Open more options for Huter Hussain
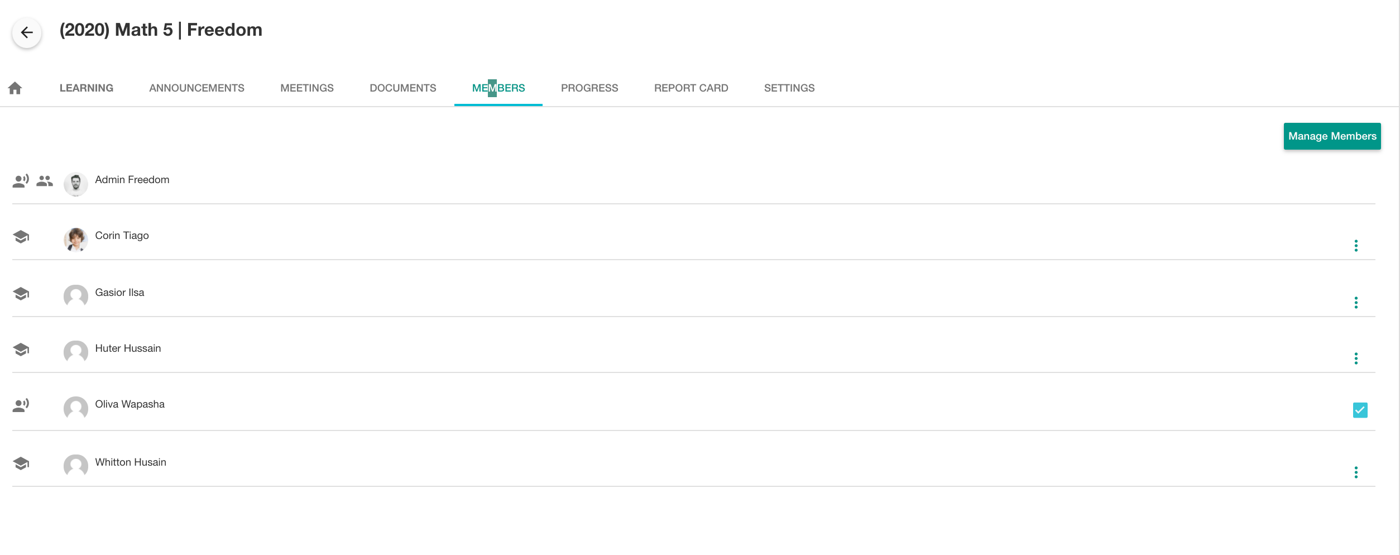The width and height of the screenshot is (1400, 555). coord(1356,358)
